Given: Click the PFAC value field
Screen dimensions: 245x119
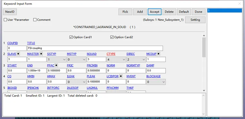Looking at the screenshot, I should click(x=56, y=71).
